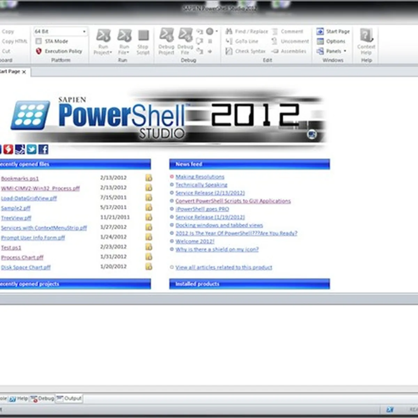Click the folder icon for Bookmarks.ps1
This screenshot has height=418, width=418.
pyautogui.click(x=149, y=178)
